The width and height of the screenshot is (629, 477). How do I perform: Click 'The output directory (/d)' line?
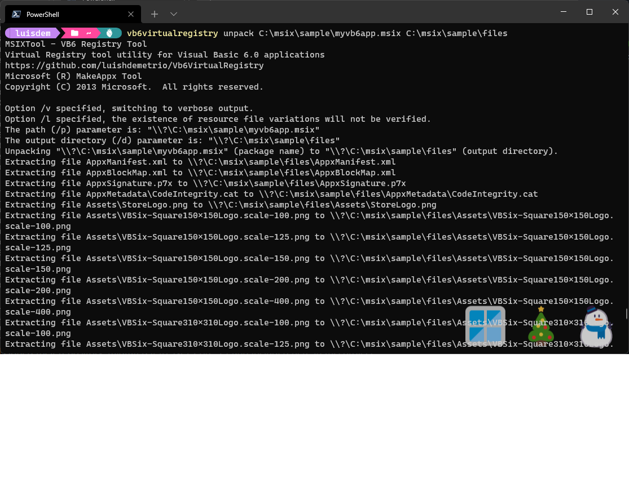(x=172, y=141)
